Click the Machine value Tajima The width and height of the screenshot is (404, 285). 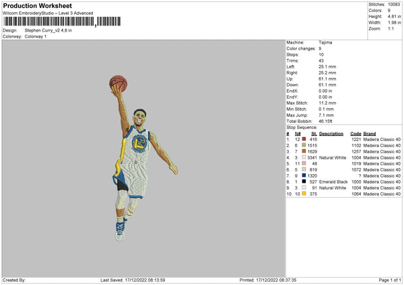click(325, 42)
